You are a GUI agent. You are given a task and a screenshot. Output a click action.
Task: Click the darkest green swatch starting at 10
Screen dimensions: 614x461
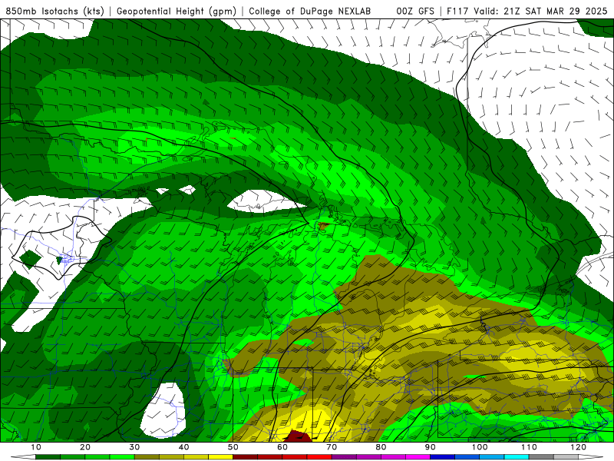pos(48,457)
